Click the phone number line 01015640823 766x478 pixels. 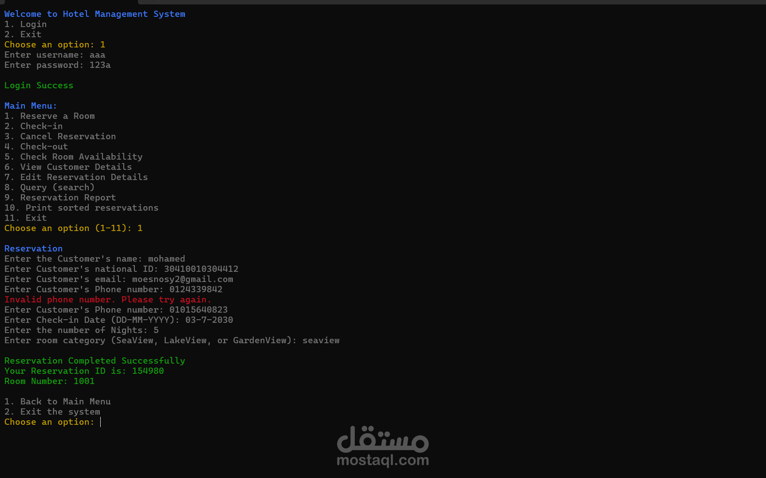[x=116, y=310]
